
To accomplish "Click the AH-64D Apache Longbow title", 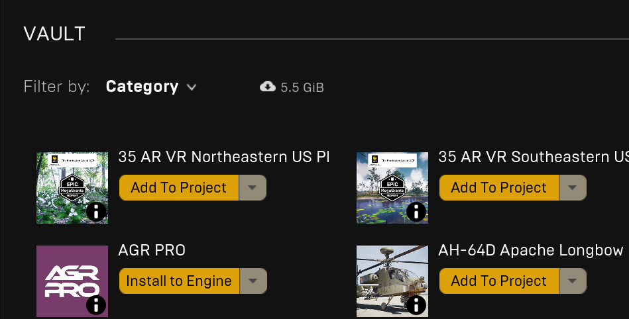I will coord(531,250).
